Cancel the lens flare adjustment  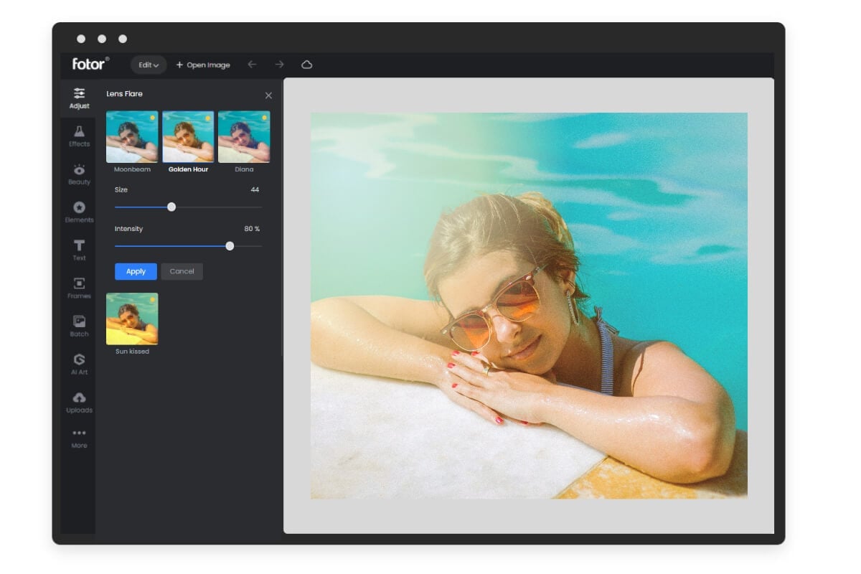[x=182, y=271]
